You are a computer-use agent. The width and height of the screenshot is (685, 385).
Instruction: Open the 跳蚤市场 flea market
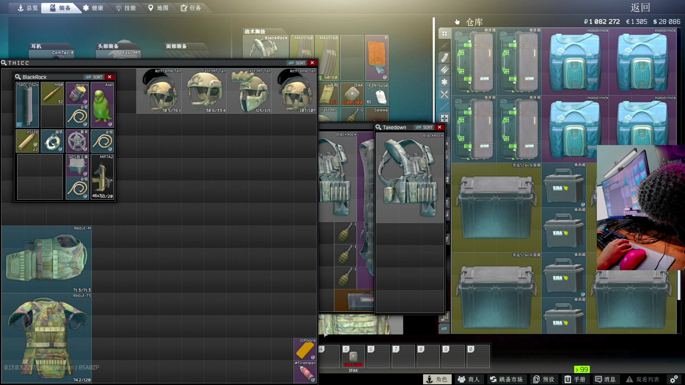click(506, 379)
